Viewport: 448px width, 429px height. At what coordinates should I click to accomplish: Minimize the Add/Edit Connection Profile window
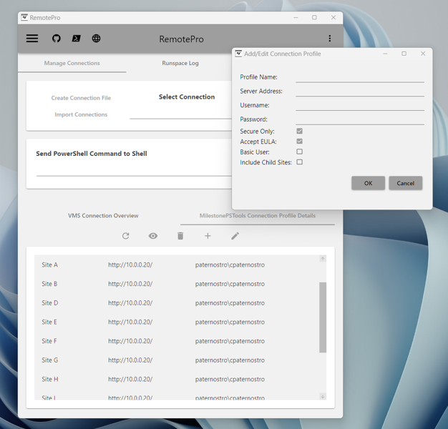coord(385,54)
